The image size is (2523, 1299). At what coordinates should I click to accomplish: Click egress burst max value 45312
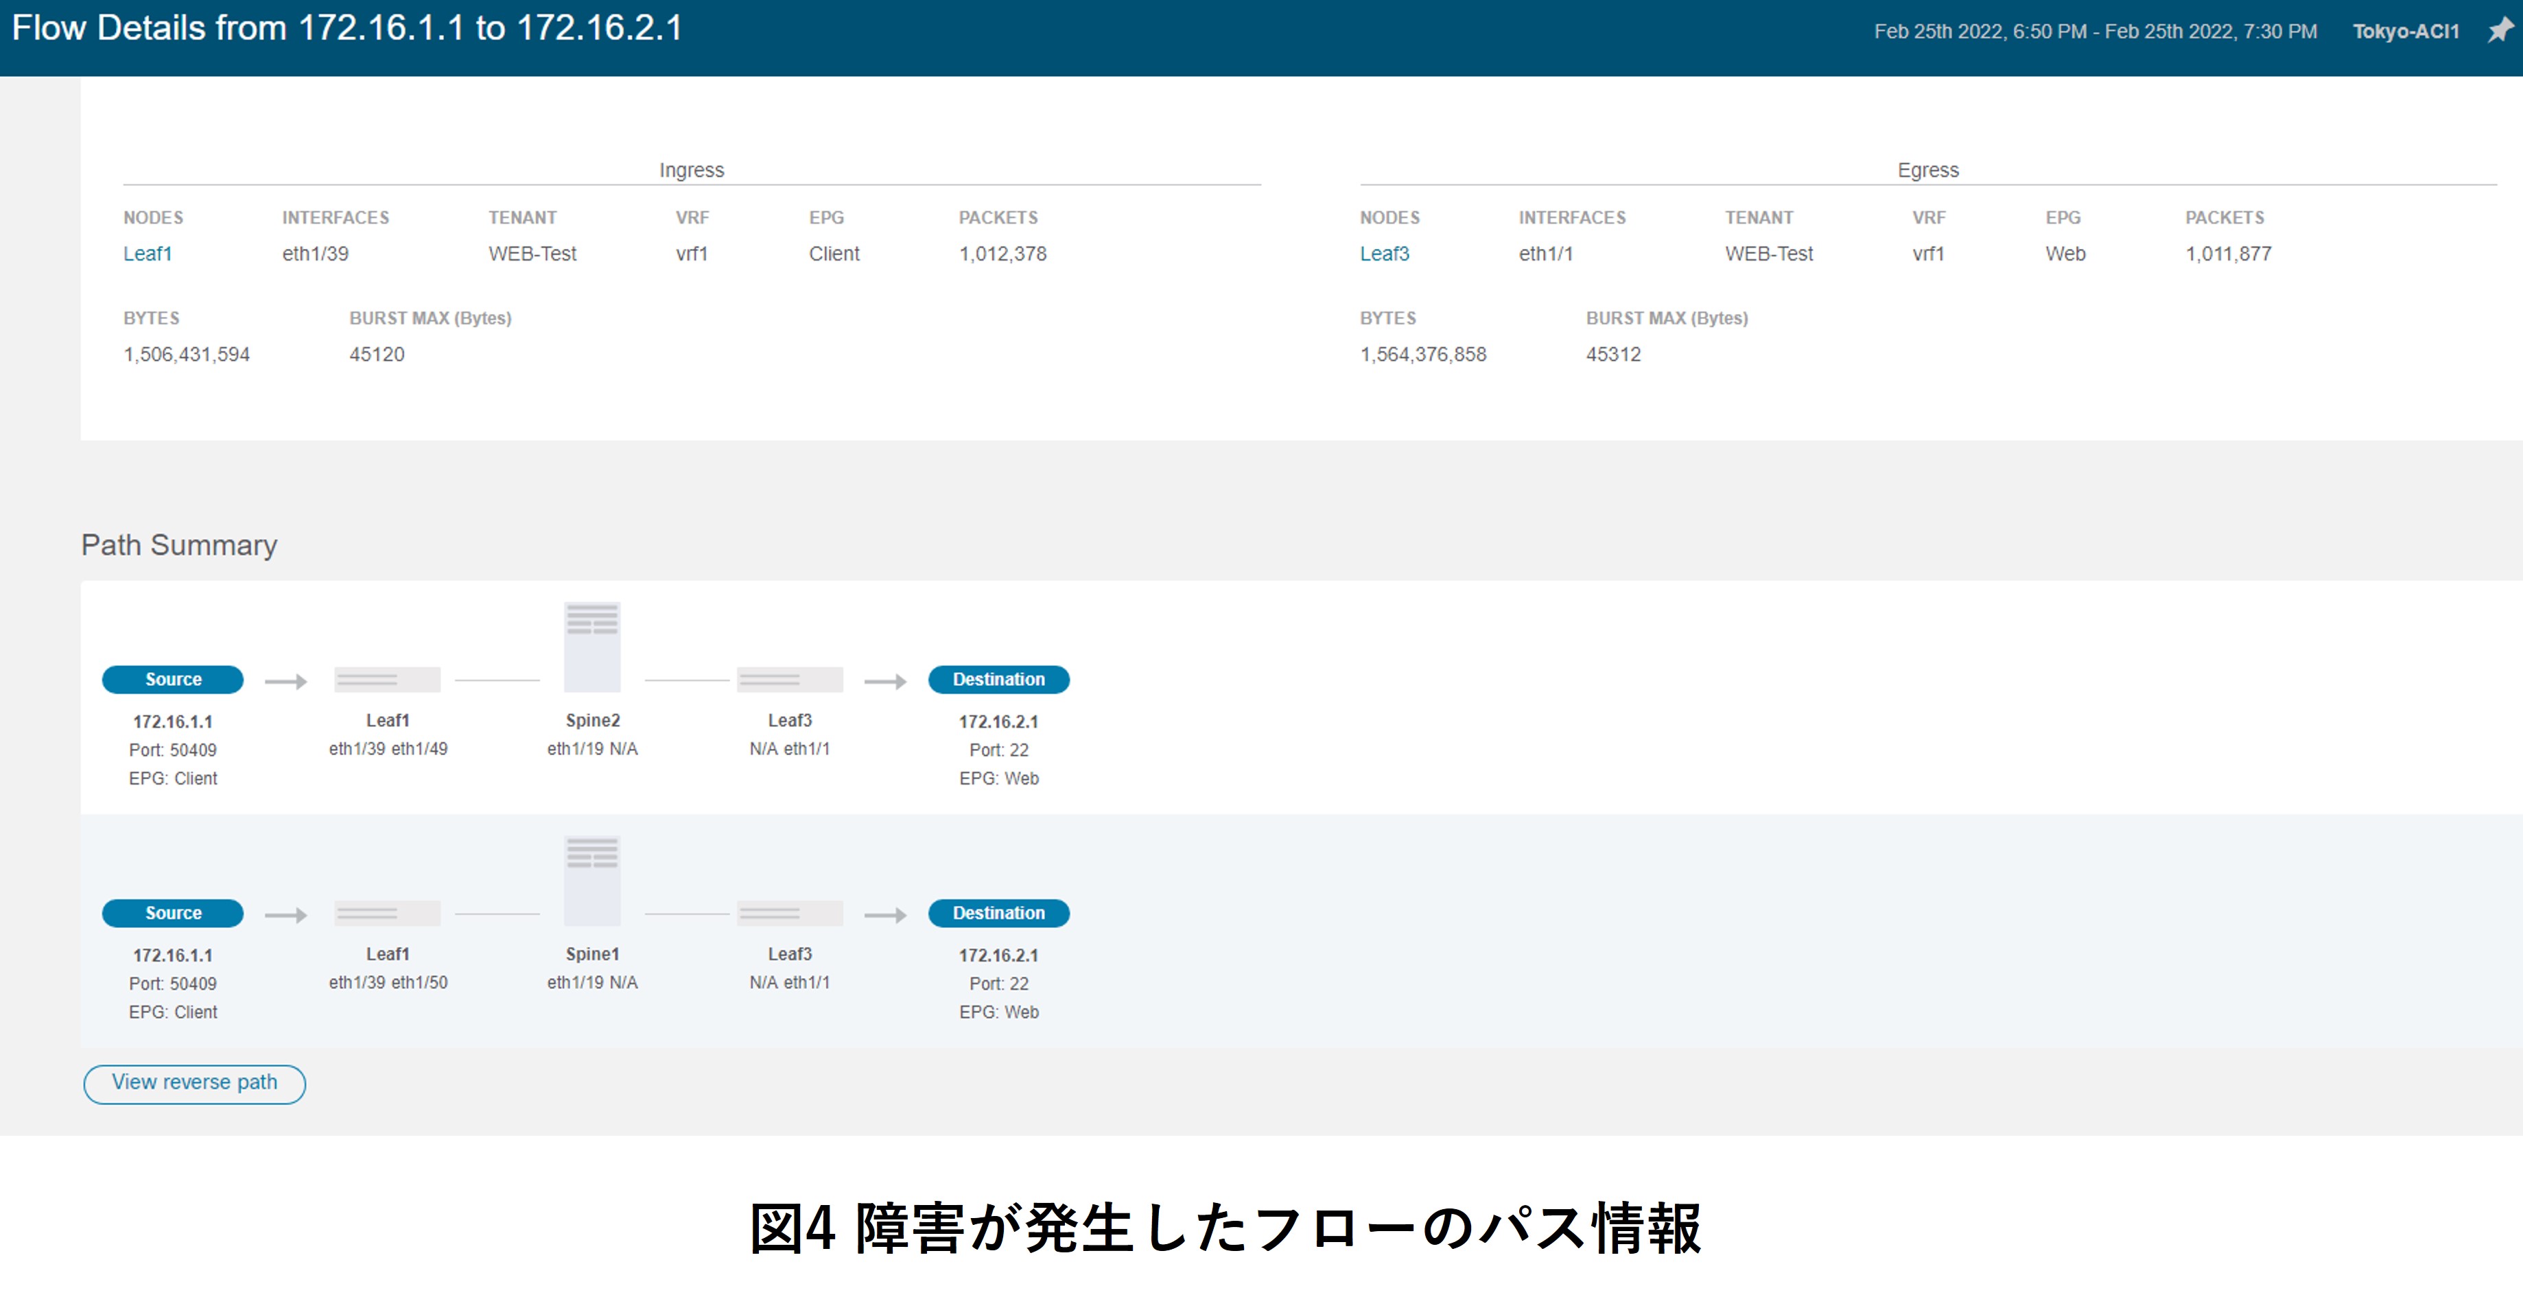[x=1613, y=355]
